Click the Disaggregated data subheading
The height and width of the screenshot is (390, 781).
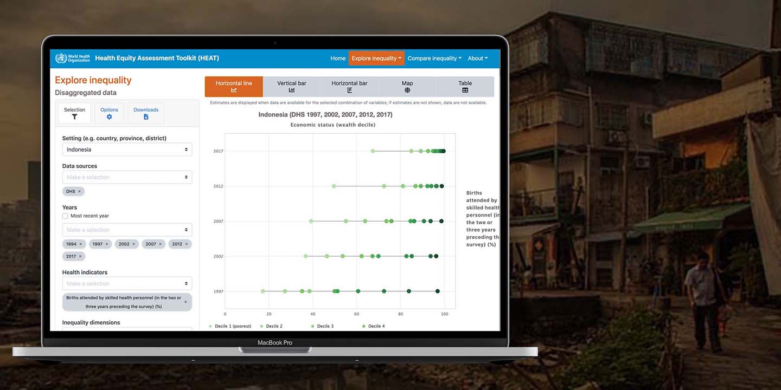click(x=86, y=93)
